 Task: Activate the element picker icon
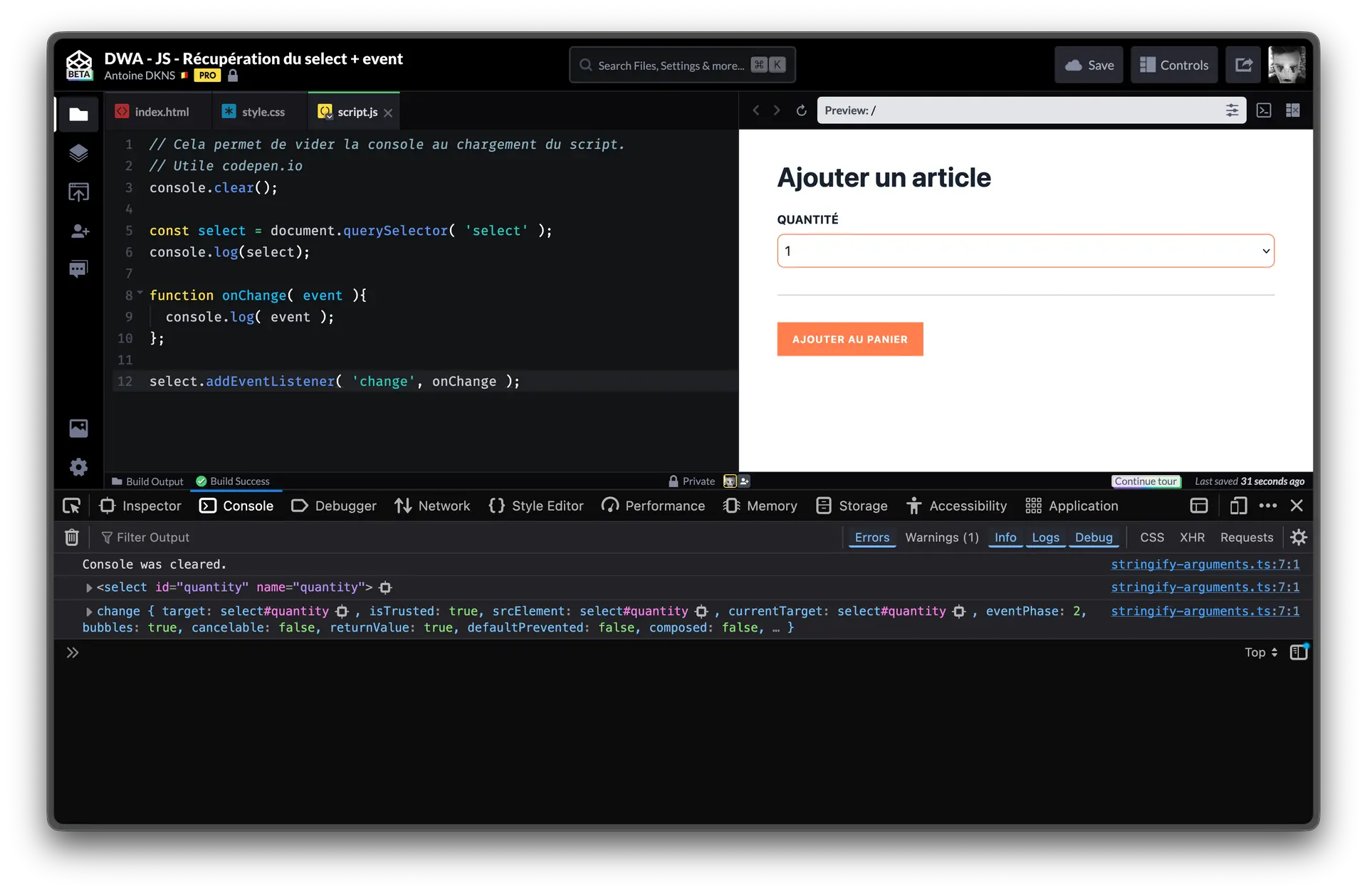click(x=72, y=506)
